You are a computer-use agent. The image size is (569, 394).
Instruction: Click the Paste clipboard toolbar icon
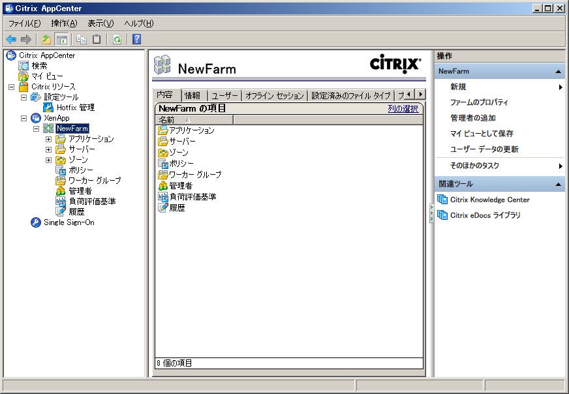(x=97, y=40)
